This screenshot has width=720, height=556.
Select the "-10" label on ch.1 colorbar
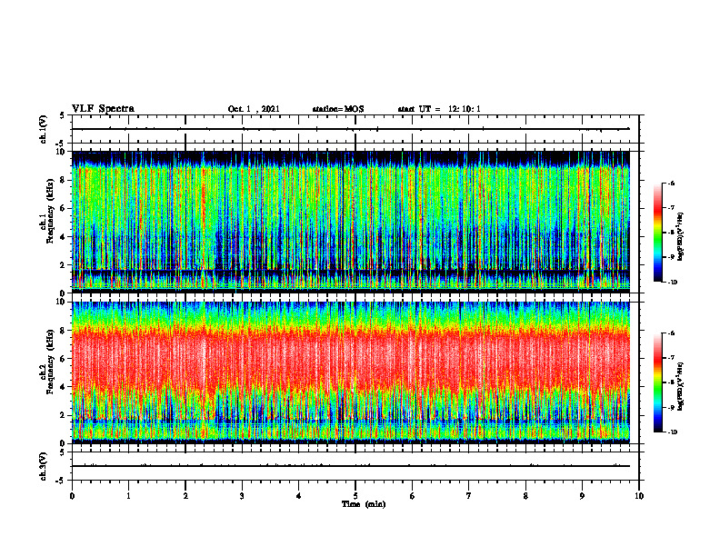672,283
